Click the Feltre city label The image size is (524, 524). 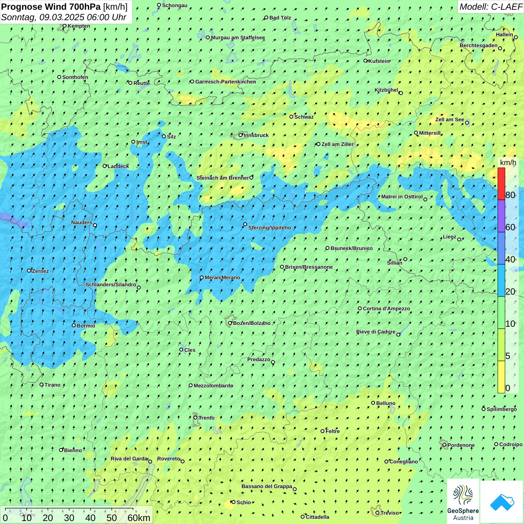pos(333,431)
